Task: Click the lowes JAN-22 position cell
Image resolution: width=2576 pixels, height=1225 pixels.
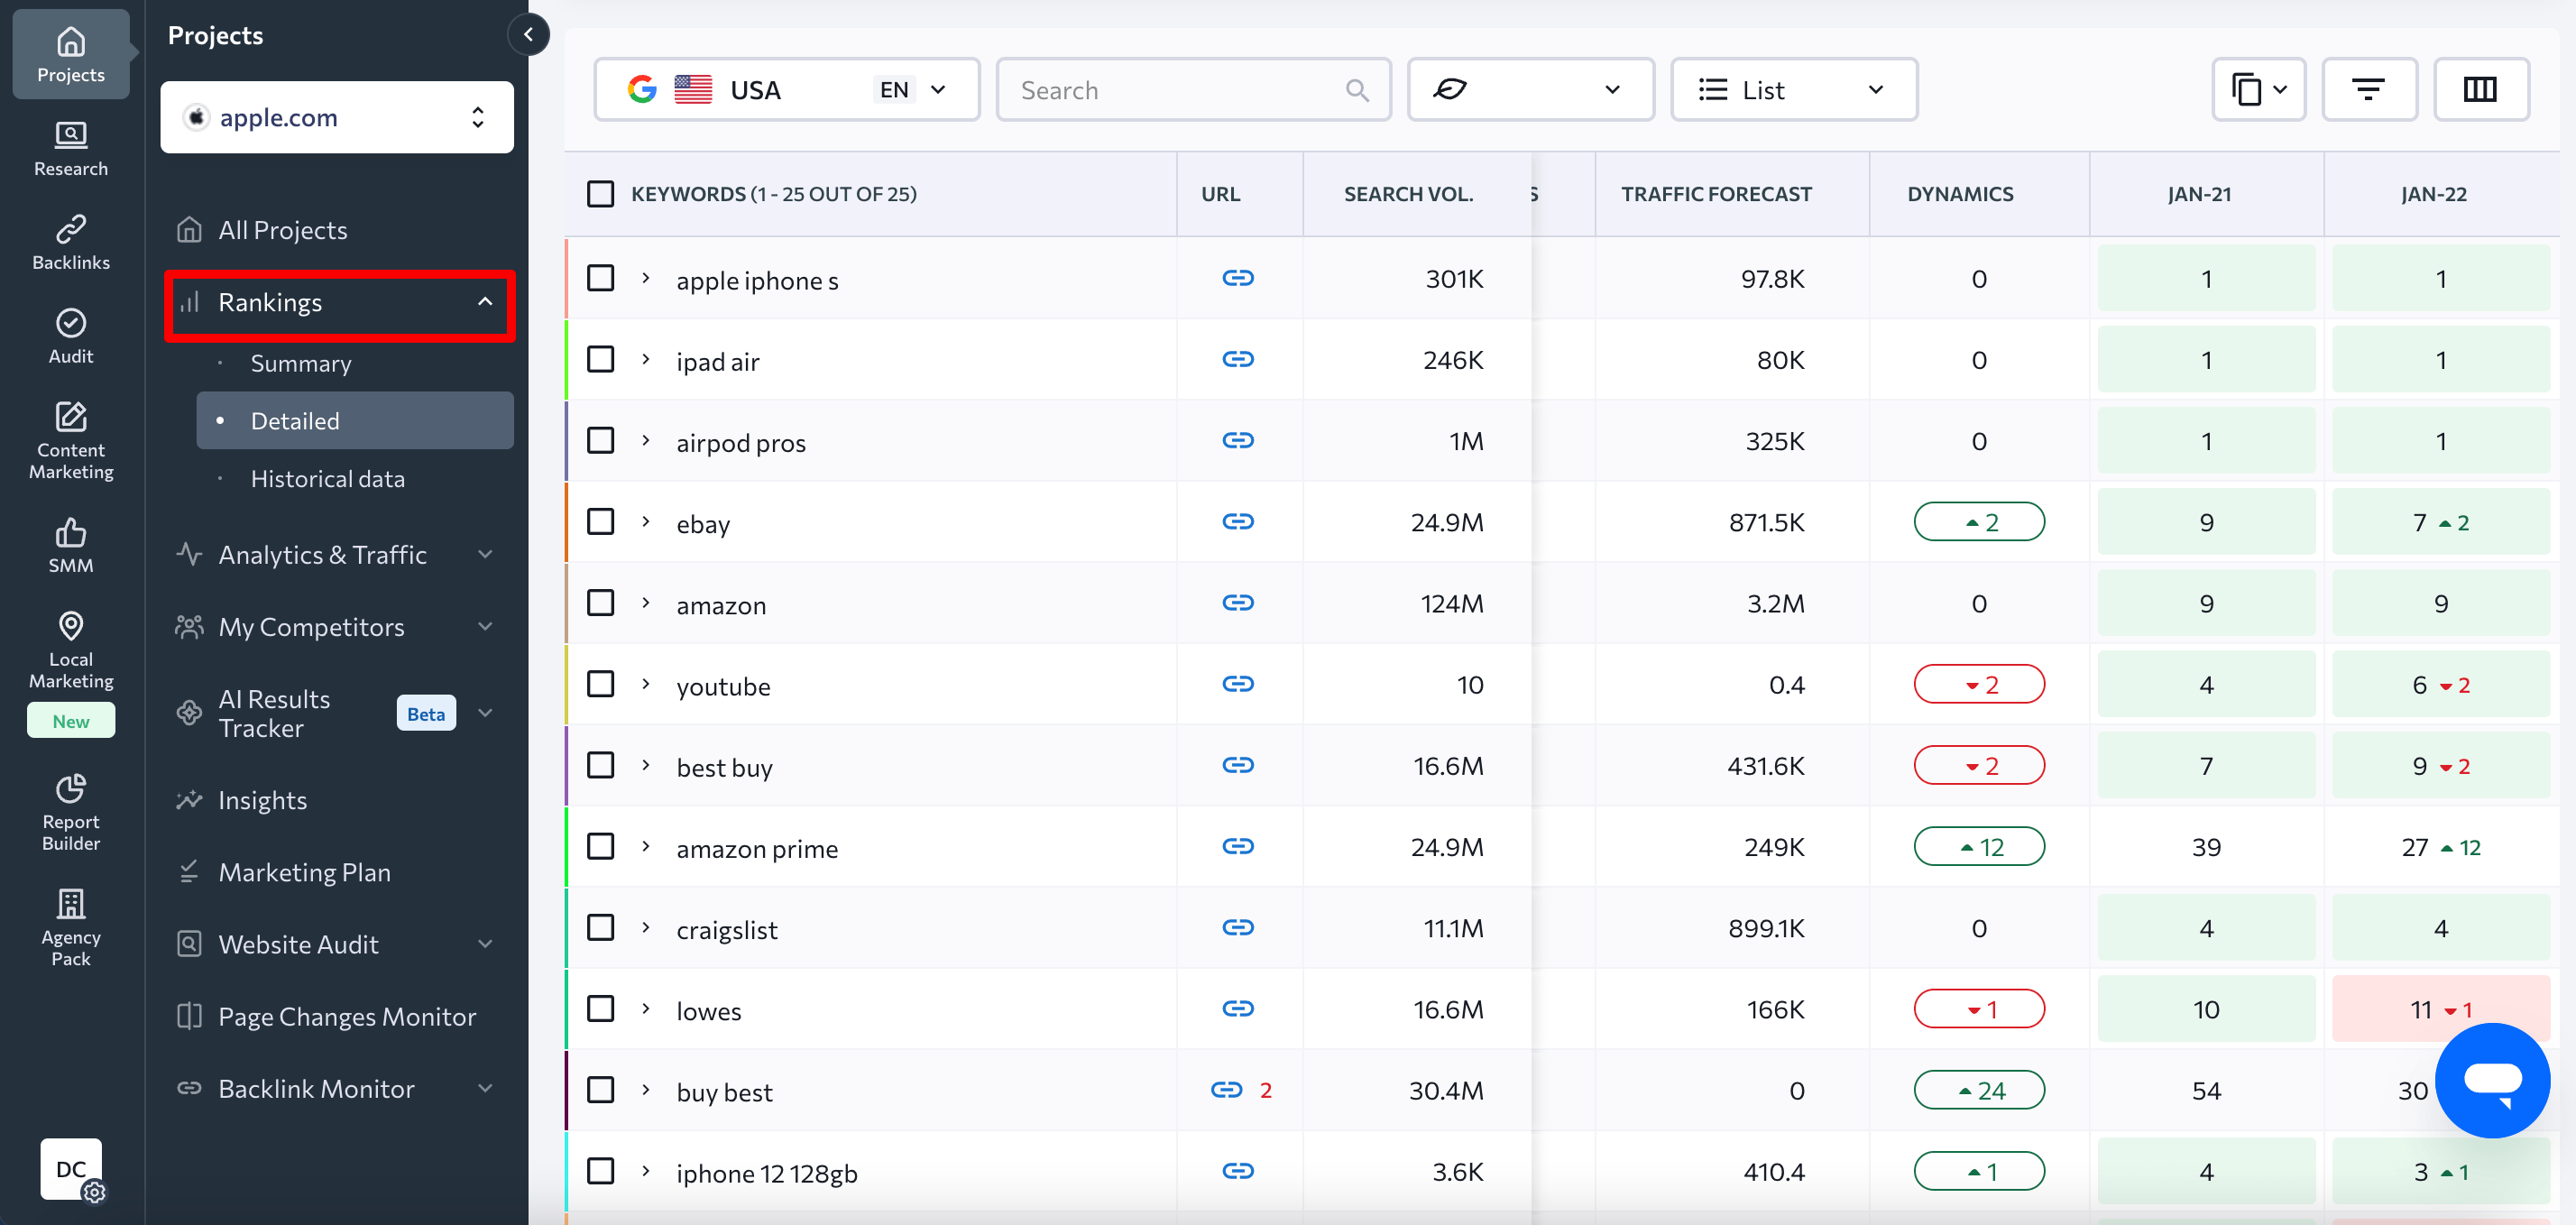Action: click(x=2440, y=1008)
